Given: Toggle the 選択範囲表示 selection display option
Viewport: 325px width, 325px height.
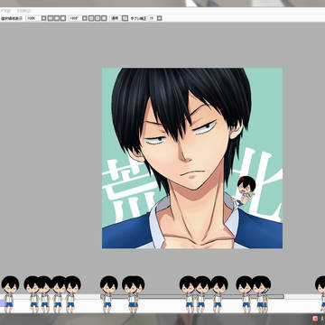Looking at the screenshot, I should [x=12, y=18].
